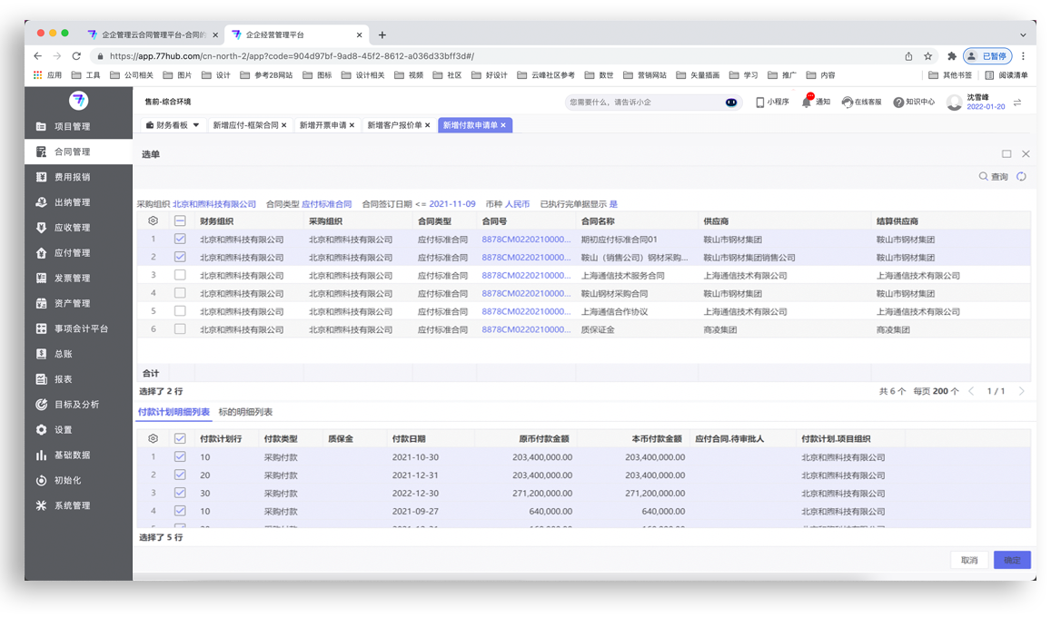Switch to 标的明细列表 tab
The image size is (1061, 617).
point(245,412)
